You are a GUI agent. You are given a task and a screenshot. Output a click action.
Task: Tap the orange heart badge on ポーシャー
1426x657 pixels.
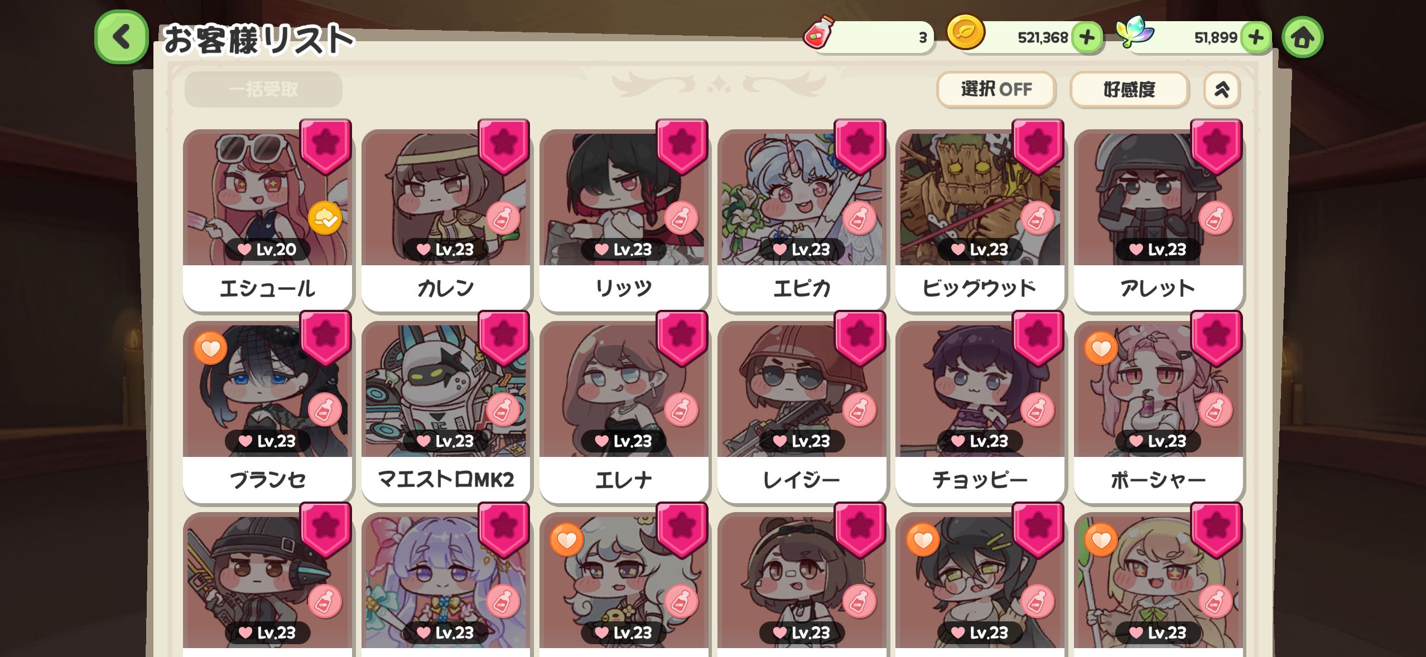click(1101, 348)
